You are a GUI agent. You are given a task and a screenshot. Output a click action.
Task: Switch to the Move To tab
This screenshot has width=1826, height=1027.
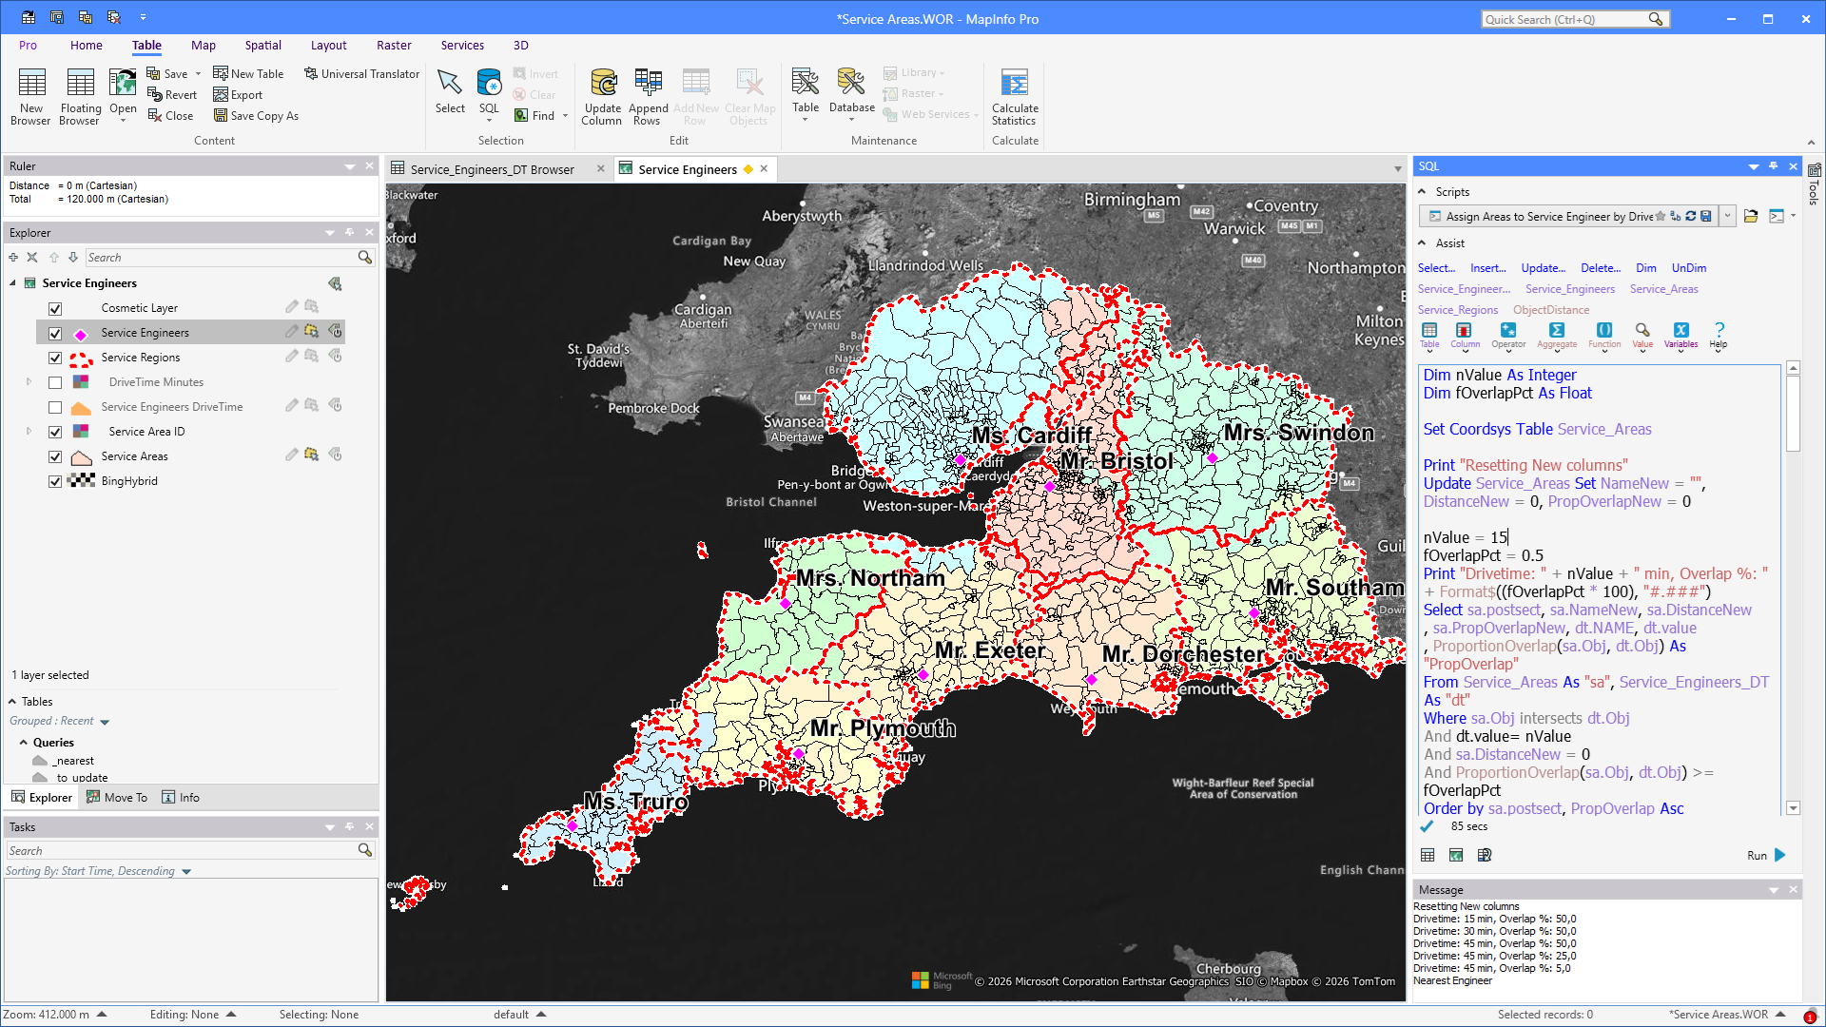(117, 798)
